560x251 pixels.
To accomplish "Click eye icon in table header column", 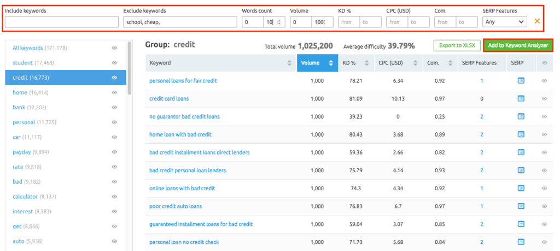I will pyautogui.click(x=544, y=63).
